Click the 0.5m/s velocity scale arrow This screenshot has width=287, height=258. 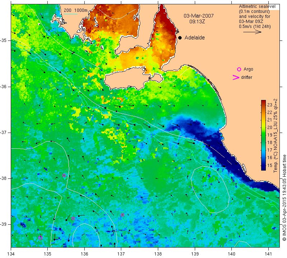tap(252, 32)
